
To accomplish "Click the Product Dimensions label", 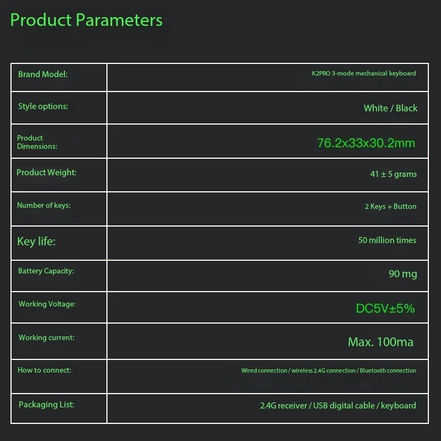I will pyautogui.click(x=37, y=142).
